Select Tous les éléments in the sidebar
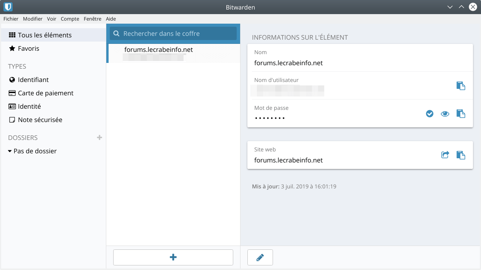481x270 pixels. coord(53,35)
